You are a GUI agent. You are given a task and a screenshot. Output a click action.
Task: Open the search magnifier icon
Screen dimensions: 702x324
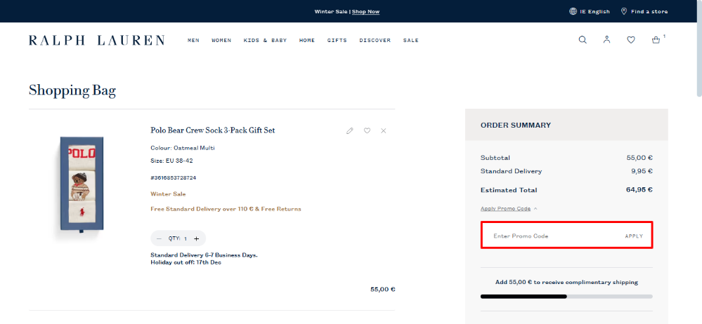[583, 40]
